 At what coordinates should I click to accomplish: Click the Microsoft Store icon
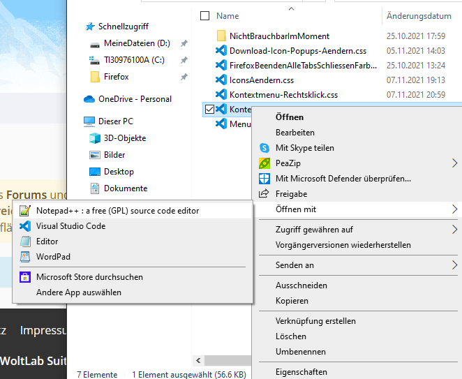pyautogui.click(x=25, y=277)
